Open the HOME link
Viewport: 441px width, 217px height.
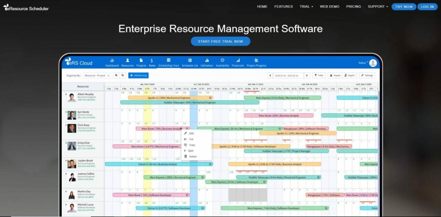click(262, 7)
